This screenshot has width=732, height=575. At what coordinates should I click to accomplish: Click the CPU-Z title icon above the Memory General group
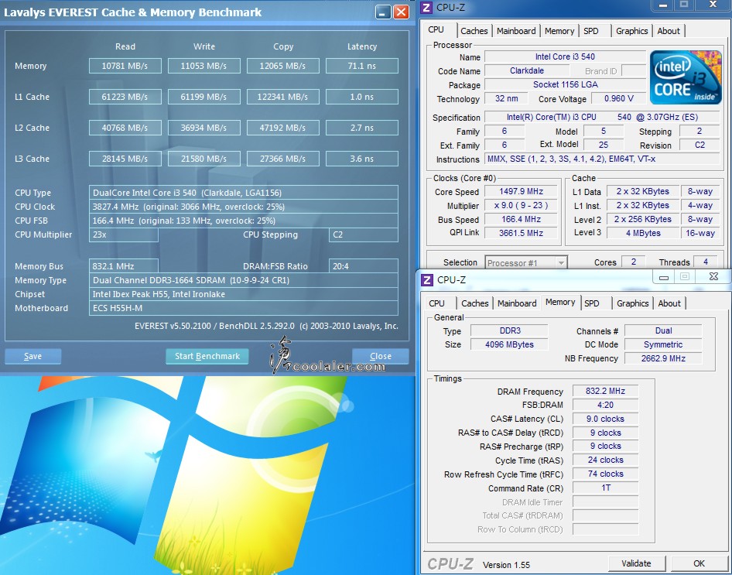point(427,279)
